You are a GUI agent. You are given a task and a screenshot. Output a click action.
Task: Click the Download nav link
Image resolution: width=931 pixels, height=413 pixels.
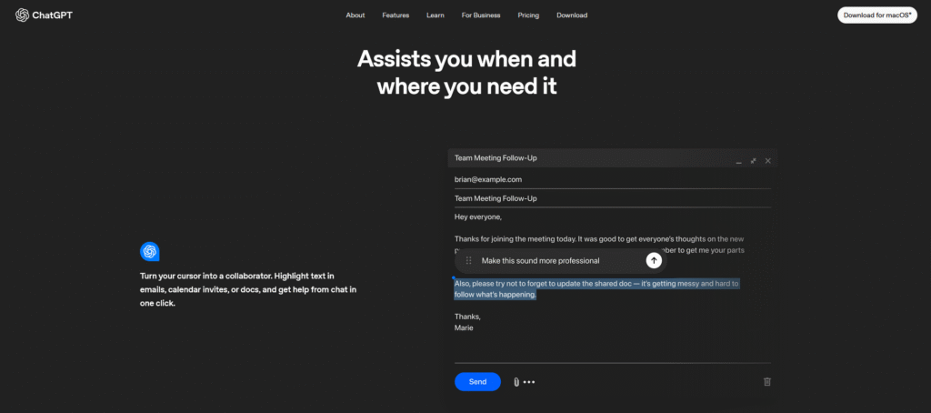572,15
